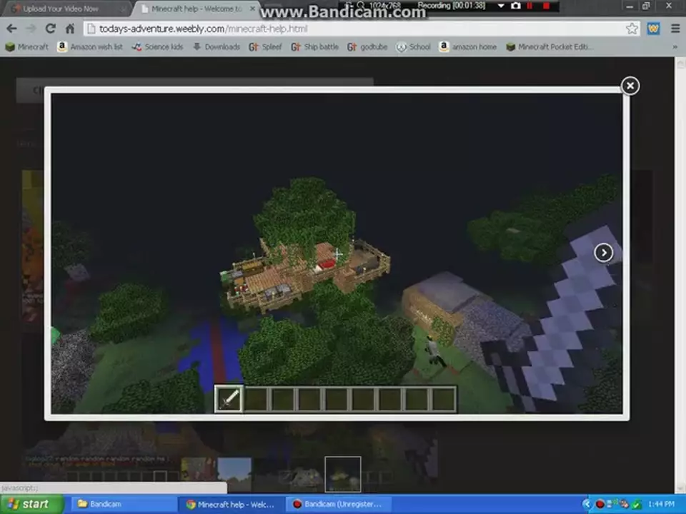Expand hidden system tray icons arrow

[587, 505]
